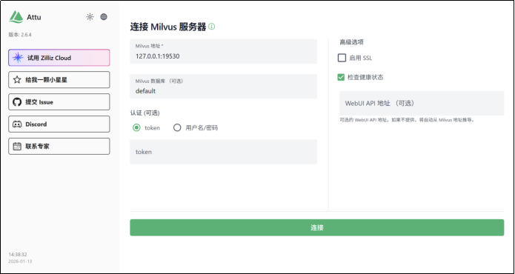The width and height of the screenshot is (515, 274).
Task: Select the token radio button
Action: [136, 127]
